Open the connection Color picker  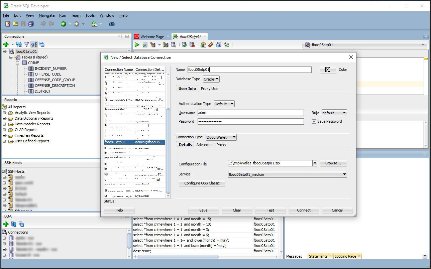tap(328, 70)
